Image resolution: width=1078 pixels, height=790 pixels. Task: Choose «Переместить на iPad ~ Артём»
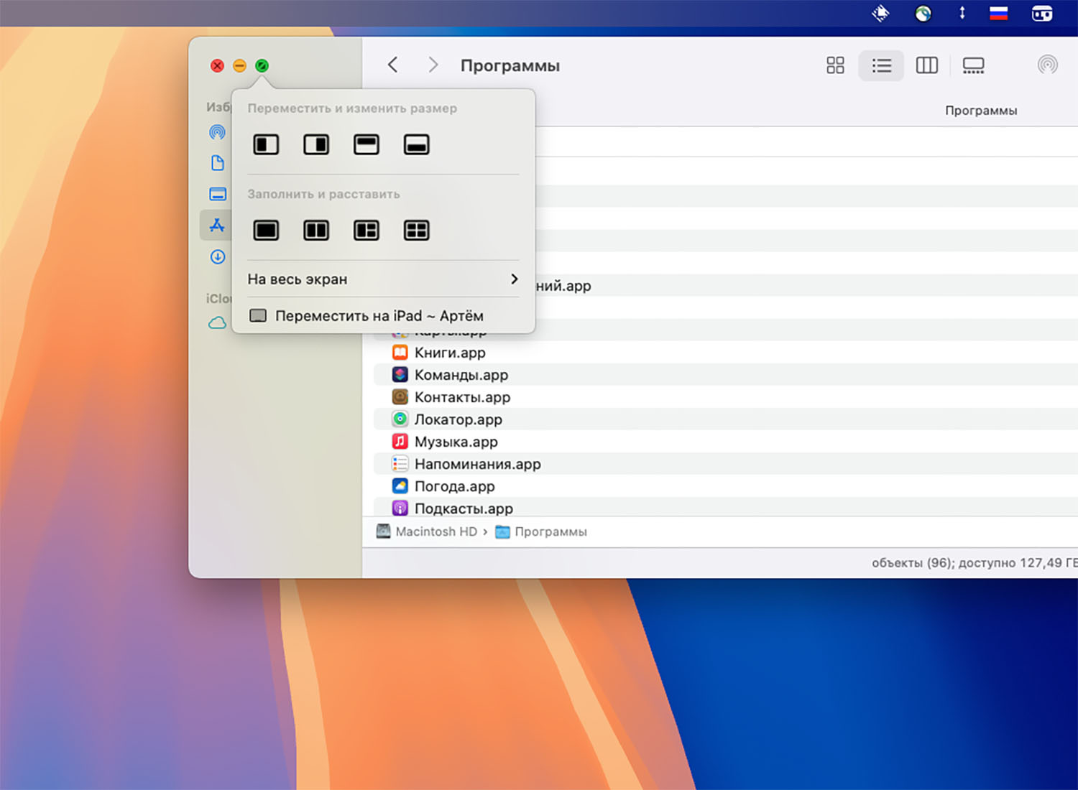click(378, 316)
